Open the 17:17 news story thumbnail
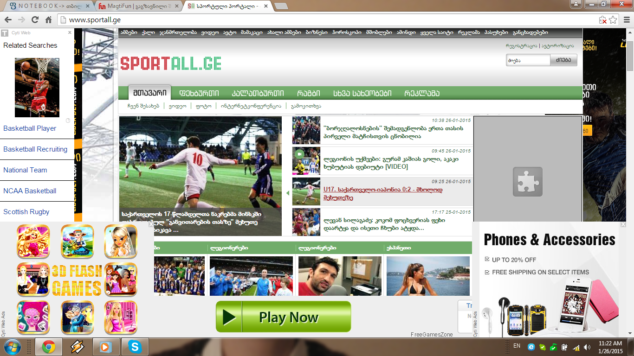634x356 pixels. click(306, 222)
